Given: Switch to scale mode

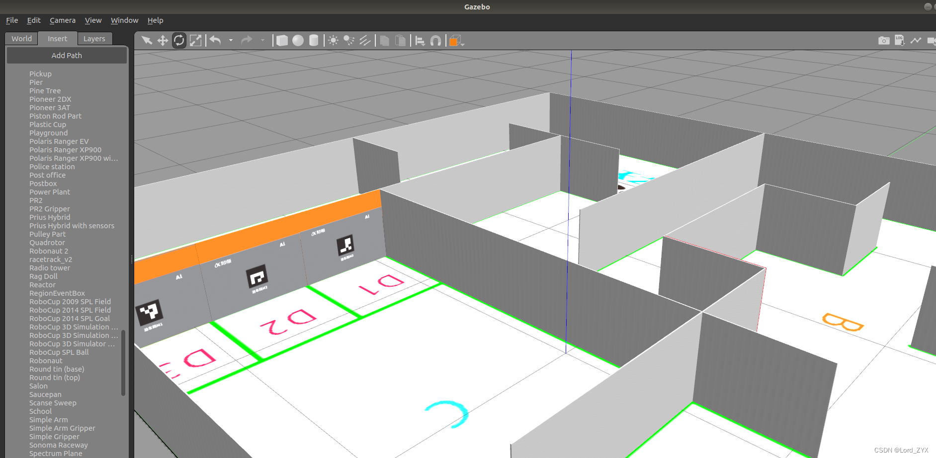Looking at the screenshot, I should pyautogui.click(x=195, y=40).
